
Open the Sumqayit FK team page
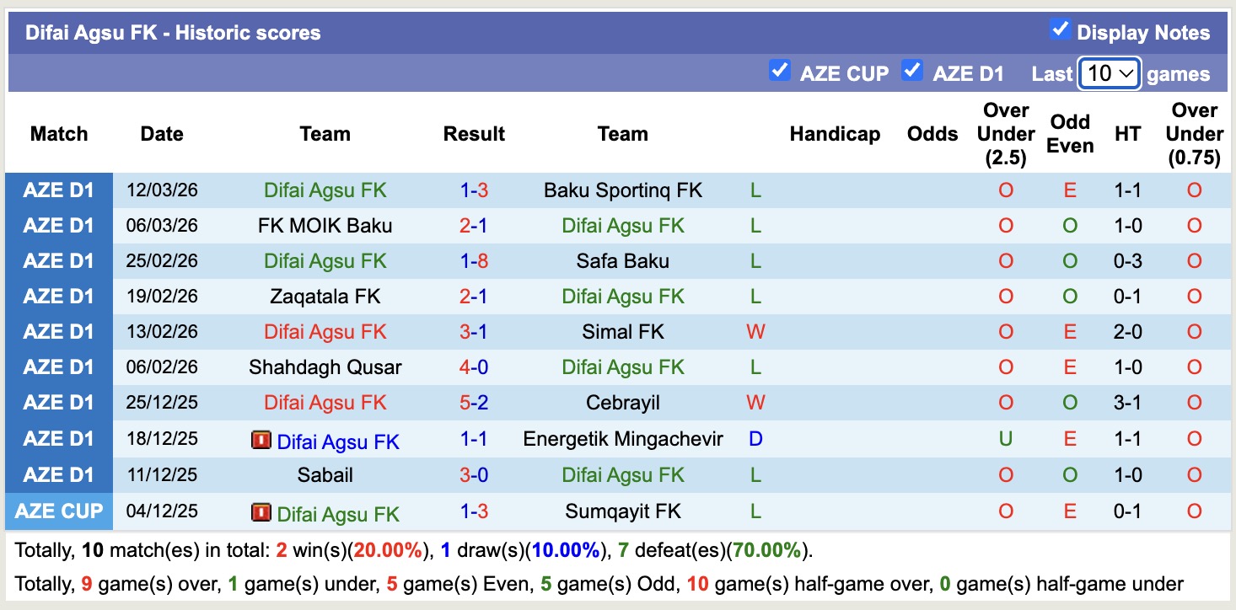coord(623,511)
